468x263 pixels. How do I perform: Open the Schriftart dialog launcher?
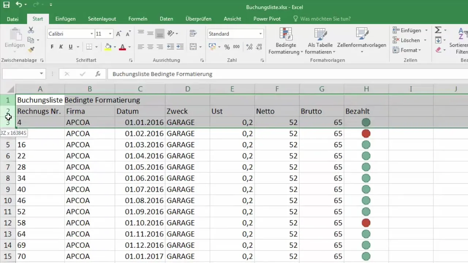pos(131,60)
